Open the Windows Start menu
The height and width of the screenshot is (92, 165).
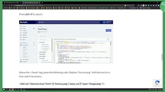point(4,89)
